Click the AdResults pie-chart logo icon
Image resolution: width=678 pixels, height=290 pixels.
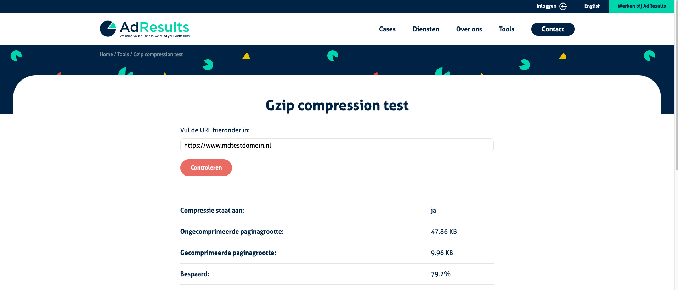tap(108, 29)
